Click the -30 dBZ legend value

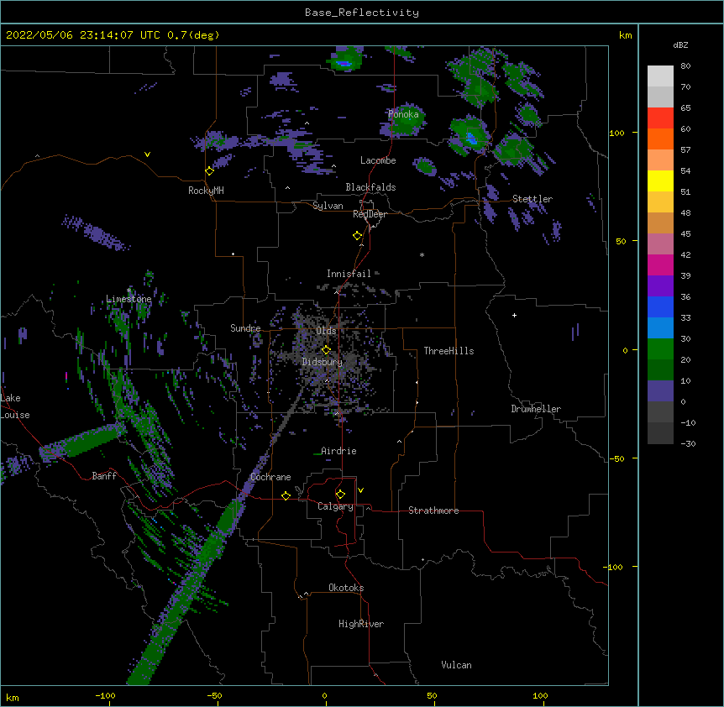pos(688,444)
